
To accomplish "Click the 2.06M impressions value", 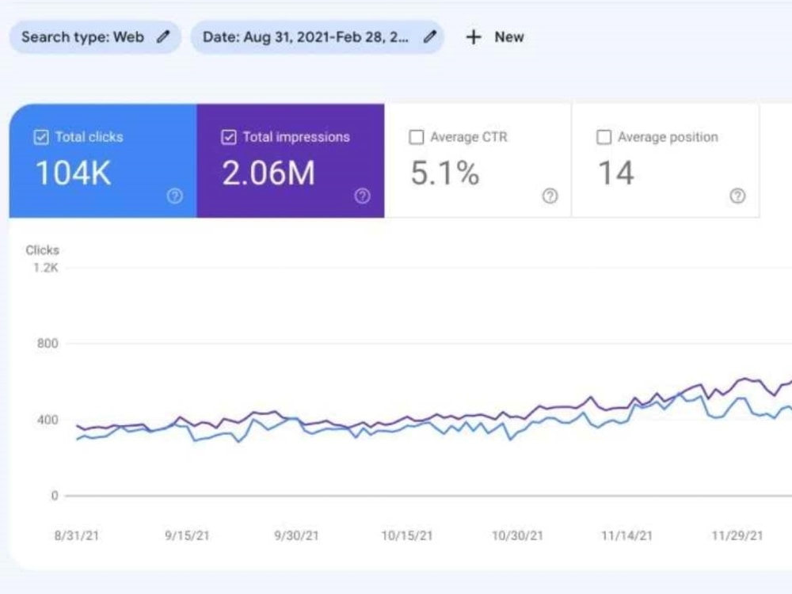I will tap(268, 173).
